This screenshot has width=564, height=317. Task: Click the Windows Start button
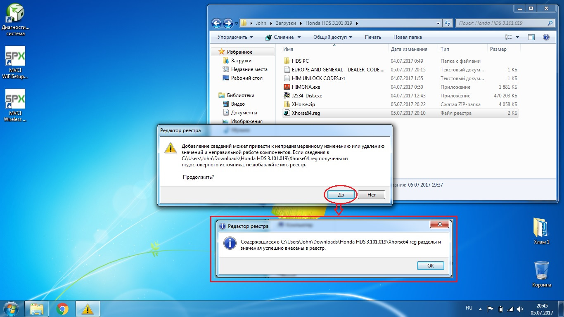point(11,309)
